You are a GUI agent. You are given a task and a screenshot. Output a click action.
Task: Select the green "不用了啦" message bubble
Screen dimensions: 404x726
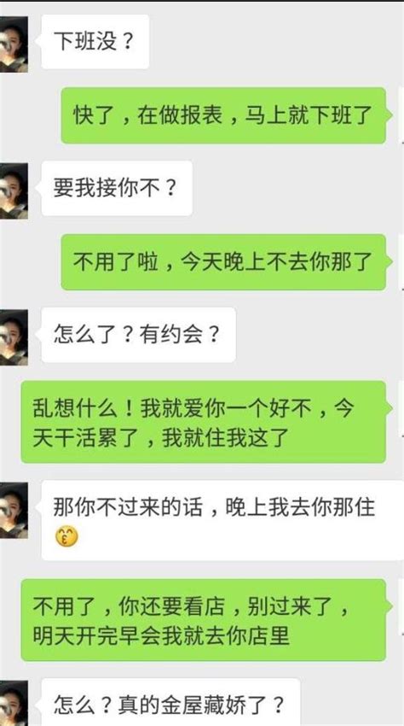click(223, 262)
